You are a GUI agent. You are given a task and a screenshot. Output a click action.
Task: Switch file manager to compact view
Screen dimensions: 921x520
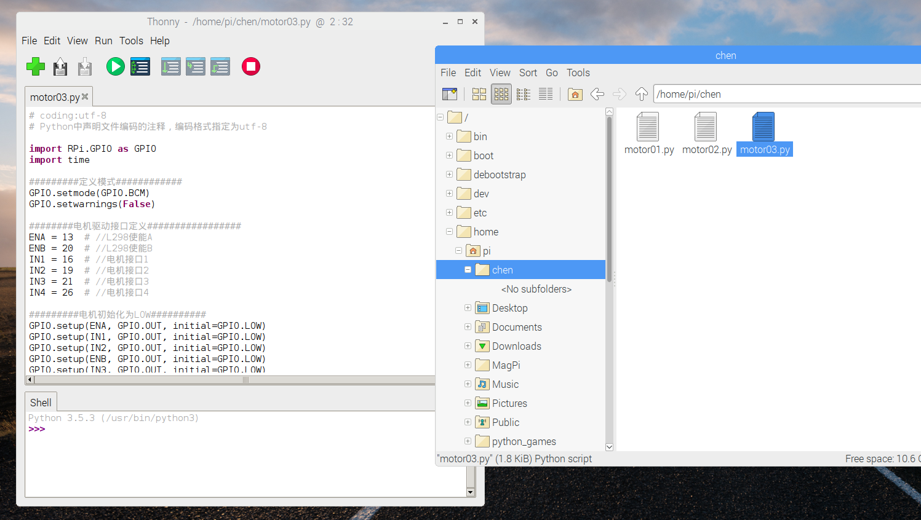tap(524, 94)
